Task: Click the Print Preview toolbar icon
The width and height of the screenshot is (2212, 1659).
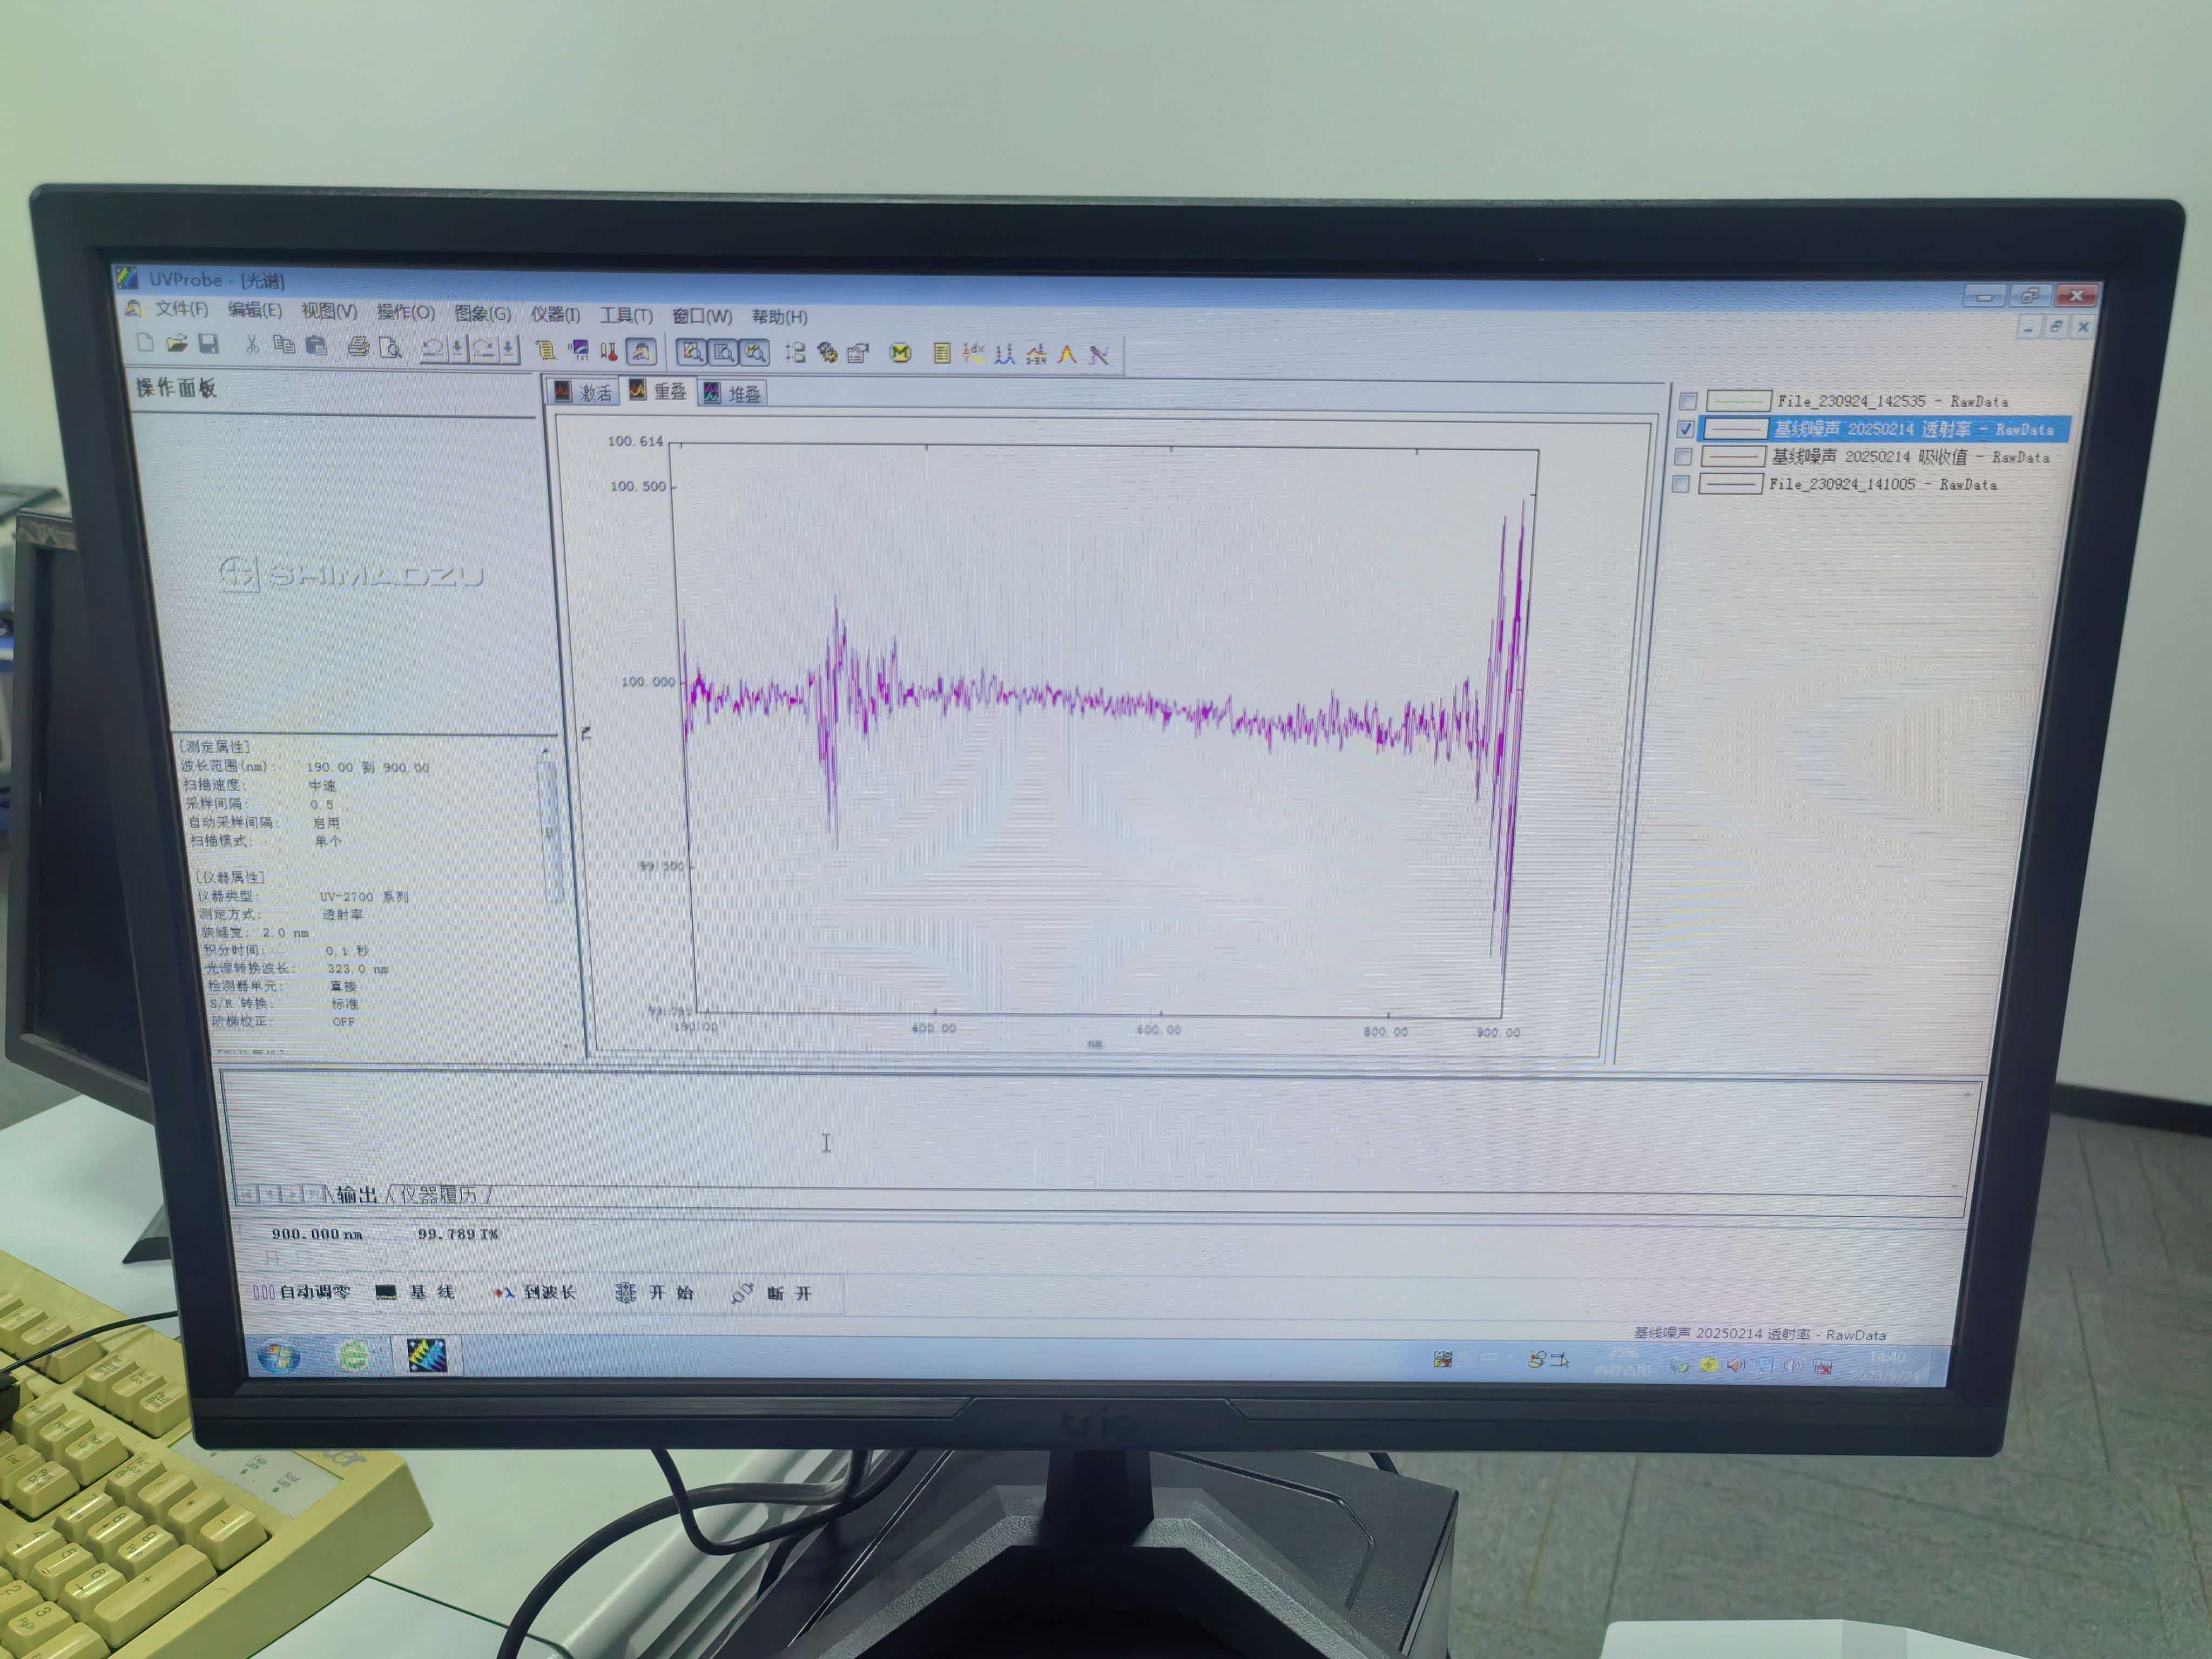Action: pos(391,348)
